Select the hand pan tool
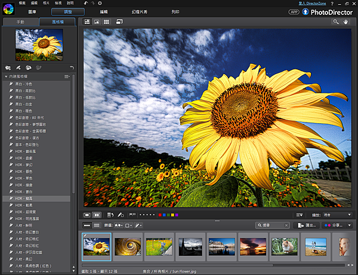The image size is (358, 275). [x=347, y=22]
